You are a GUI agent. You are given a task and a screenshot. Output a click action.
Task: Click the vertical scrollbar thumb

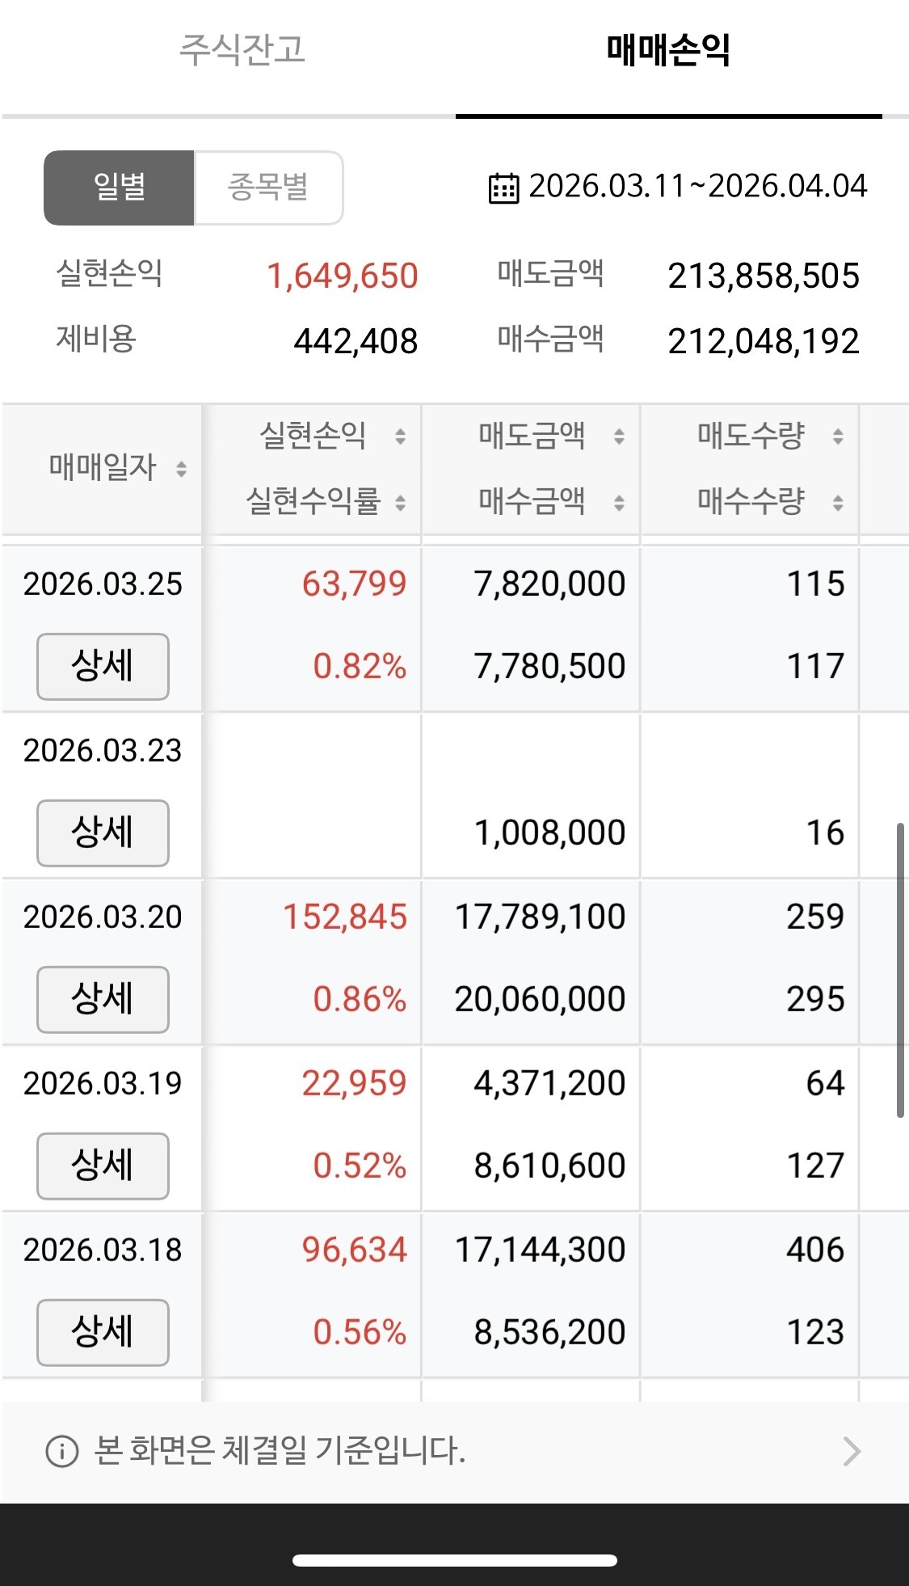pos(899,970)
